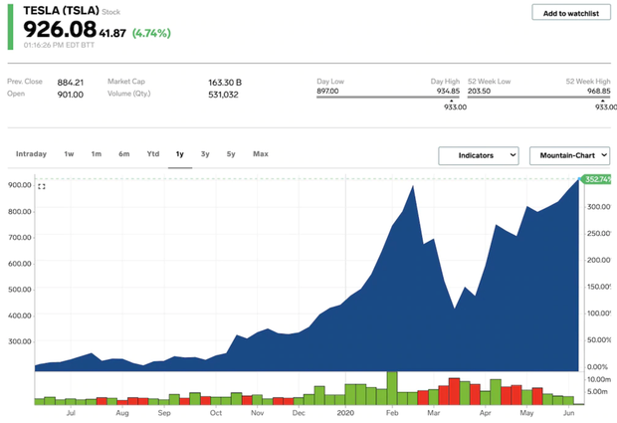Show the Max time range

pyautogui.click(x=260, y=154)
